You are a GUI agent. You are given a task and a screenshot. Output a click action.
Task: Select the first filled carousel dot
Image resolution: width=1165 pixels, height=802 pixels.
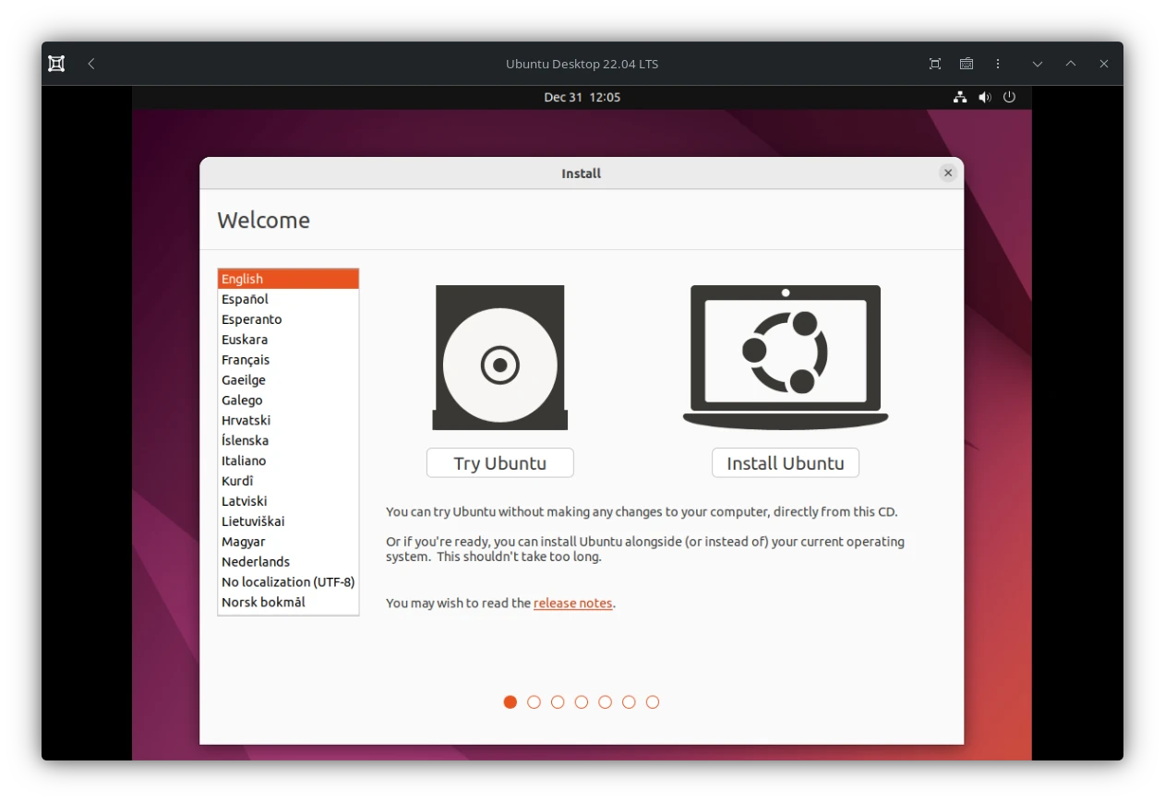pos(510,701)
